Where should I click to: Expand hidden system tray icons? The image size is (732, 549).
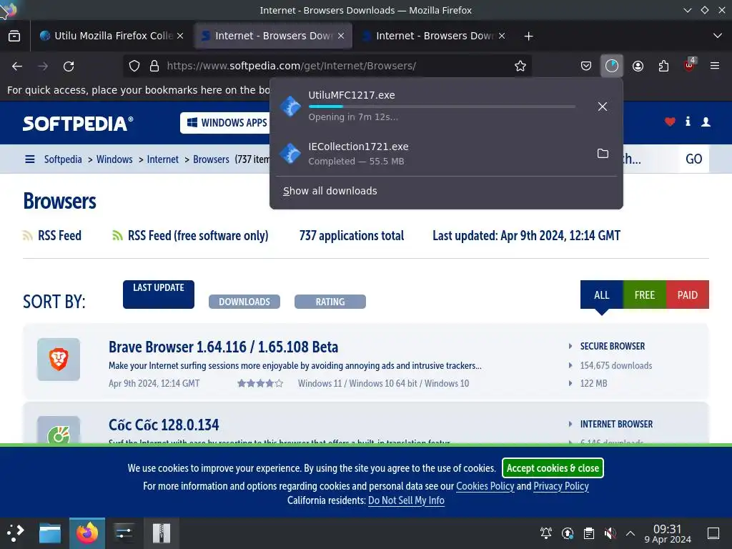click(630, 533)
